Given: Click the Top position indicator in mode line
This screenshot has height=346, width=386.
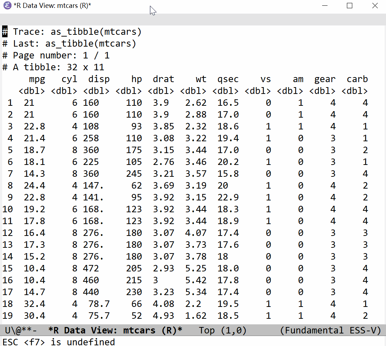Looking at the screenshot, I should coord(207,330).
